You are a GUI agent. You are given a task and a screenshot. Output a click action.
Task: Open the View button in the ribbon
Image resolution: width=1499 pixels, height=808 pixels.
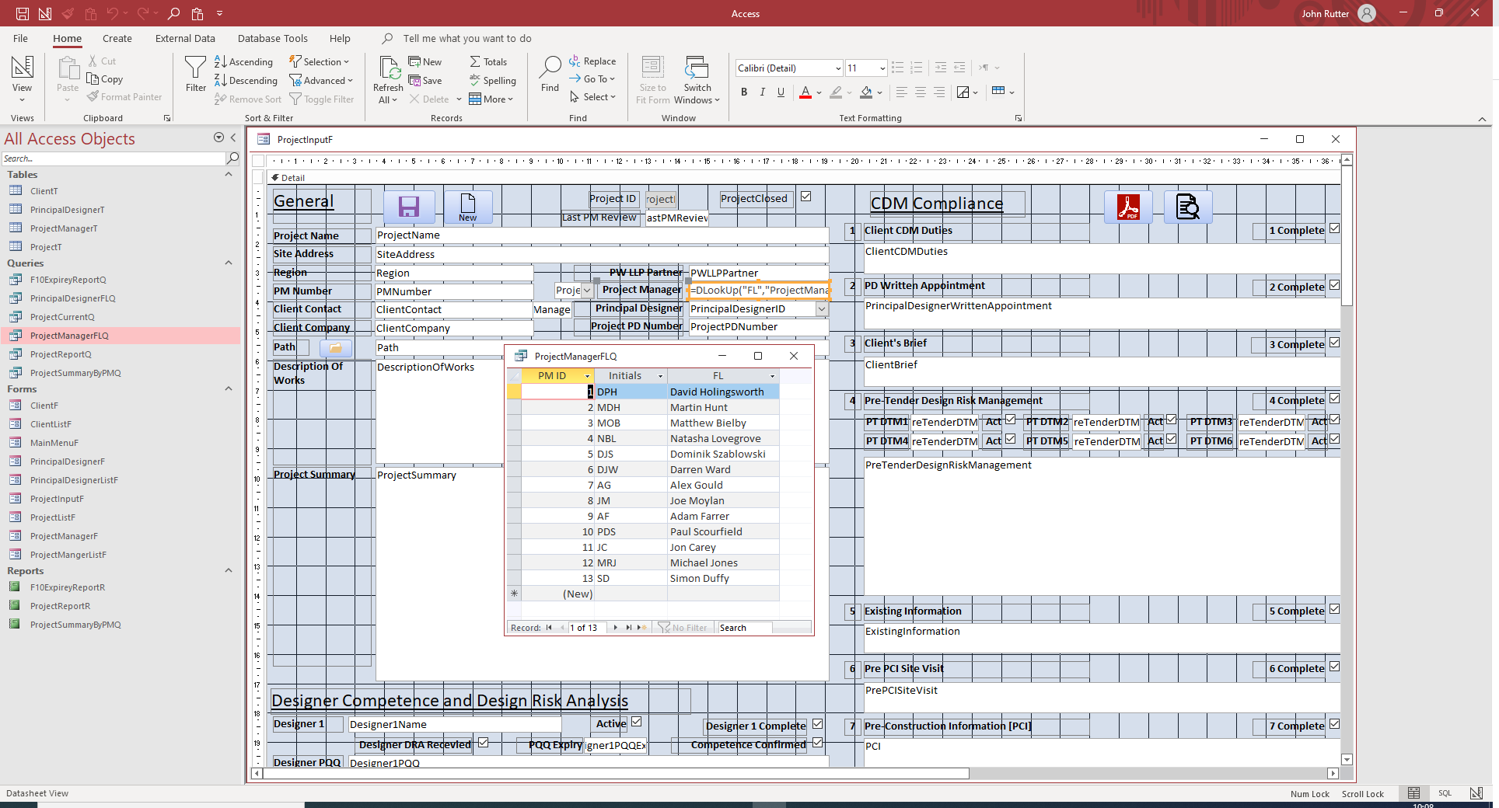[x=22, y=79]
